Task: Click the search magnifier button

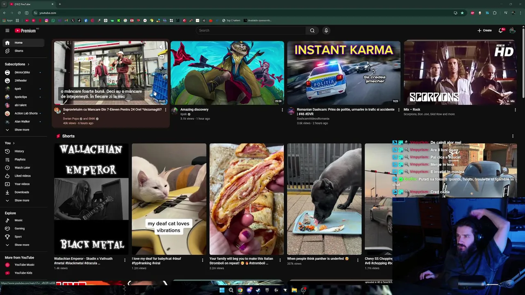Action: (x=312, y=30)
